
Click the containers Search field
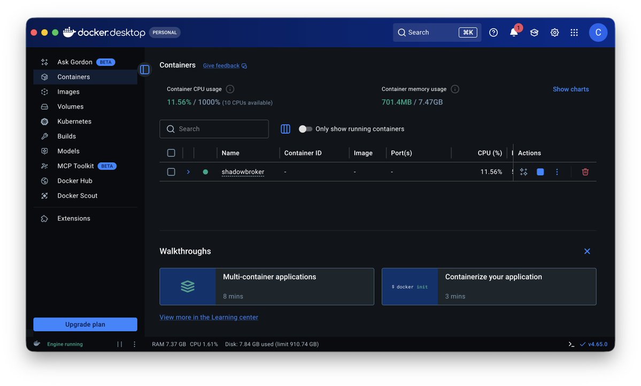pos(214,129)
